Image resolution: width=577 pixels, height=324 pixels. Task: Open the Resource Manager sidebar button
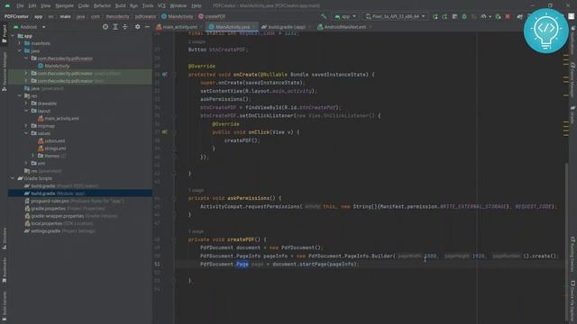[x=5, y=71]
